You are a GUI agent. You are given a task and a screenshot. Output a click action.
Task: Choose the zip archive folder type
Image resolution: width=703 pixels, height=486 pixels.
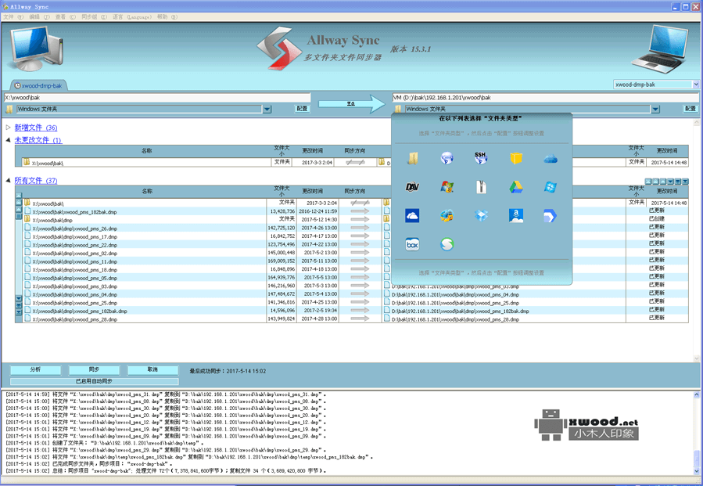481,187
